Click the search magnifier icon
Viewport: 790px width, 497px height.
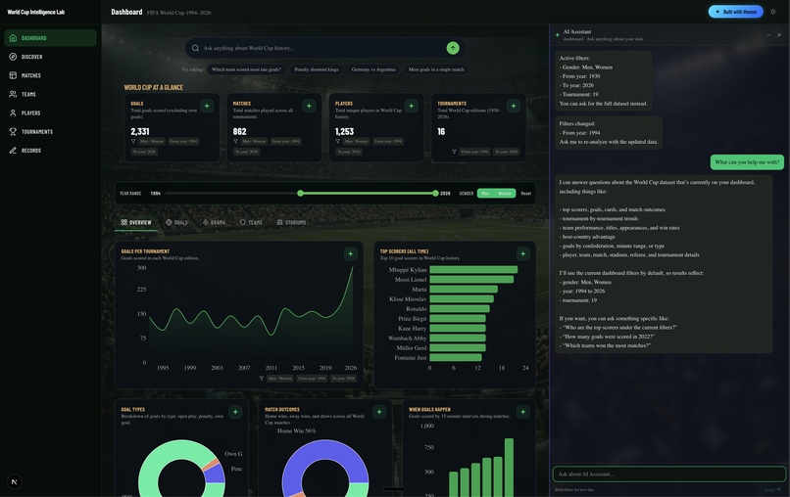pos(195,48)
